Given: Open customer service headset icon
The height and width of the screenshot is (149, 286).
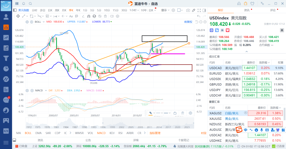Looking at the screenshot, I should tap(239, 4).
